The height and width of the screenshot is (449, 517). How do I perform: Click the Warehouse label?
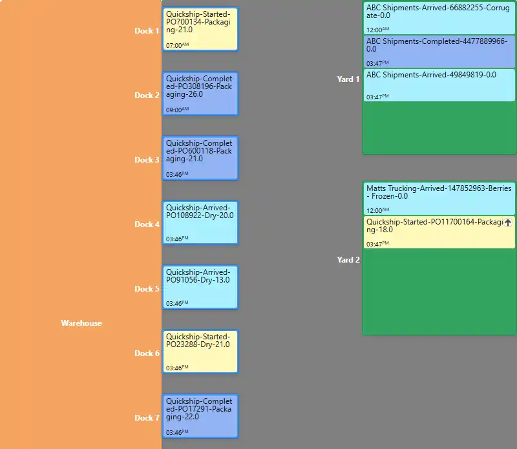coord(81,323)
